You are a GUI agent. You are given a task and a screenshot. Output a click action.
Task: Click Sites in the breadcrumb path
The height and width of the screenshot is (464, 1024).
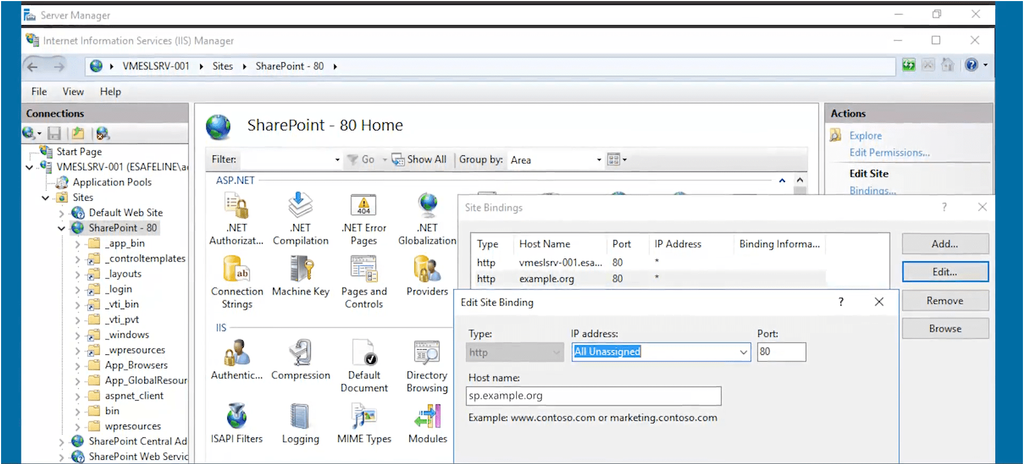(x=222, y=66)
